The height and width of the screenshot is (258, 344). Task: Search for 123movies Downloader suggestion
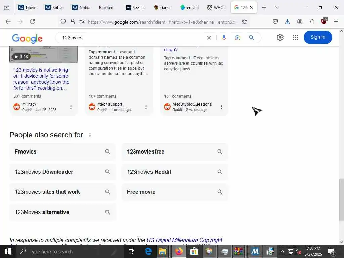point(62,172)
